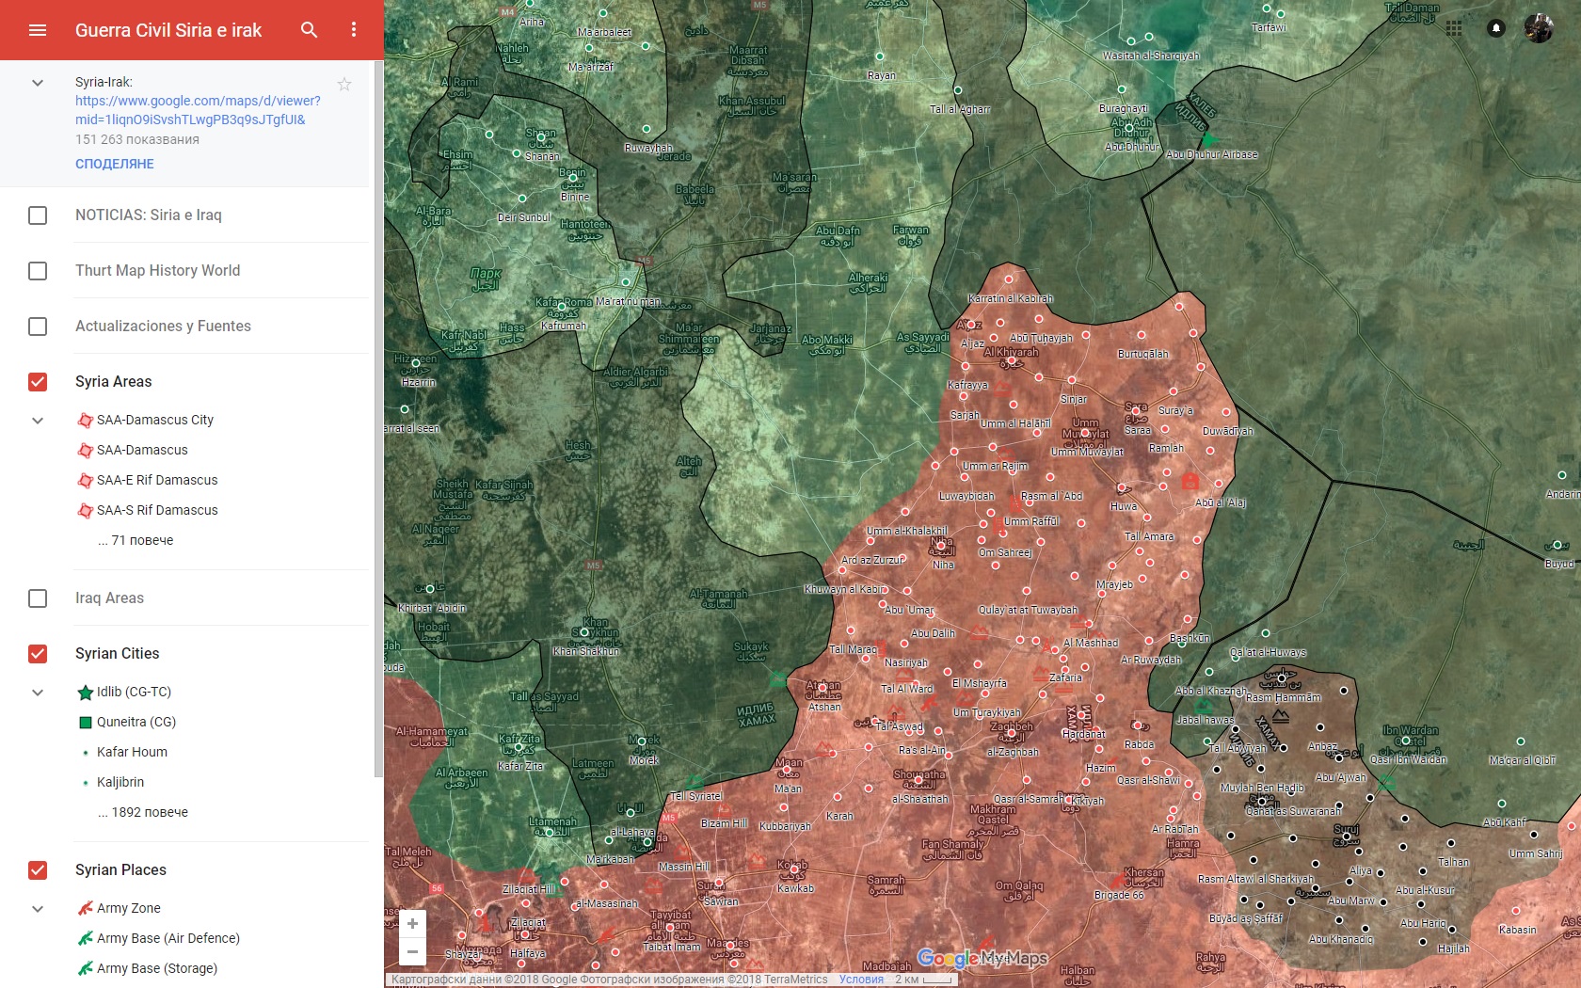Open the Google apps grid
The height and width of the screenshot is (988, 1581).
click(x=1454, y=28)
